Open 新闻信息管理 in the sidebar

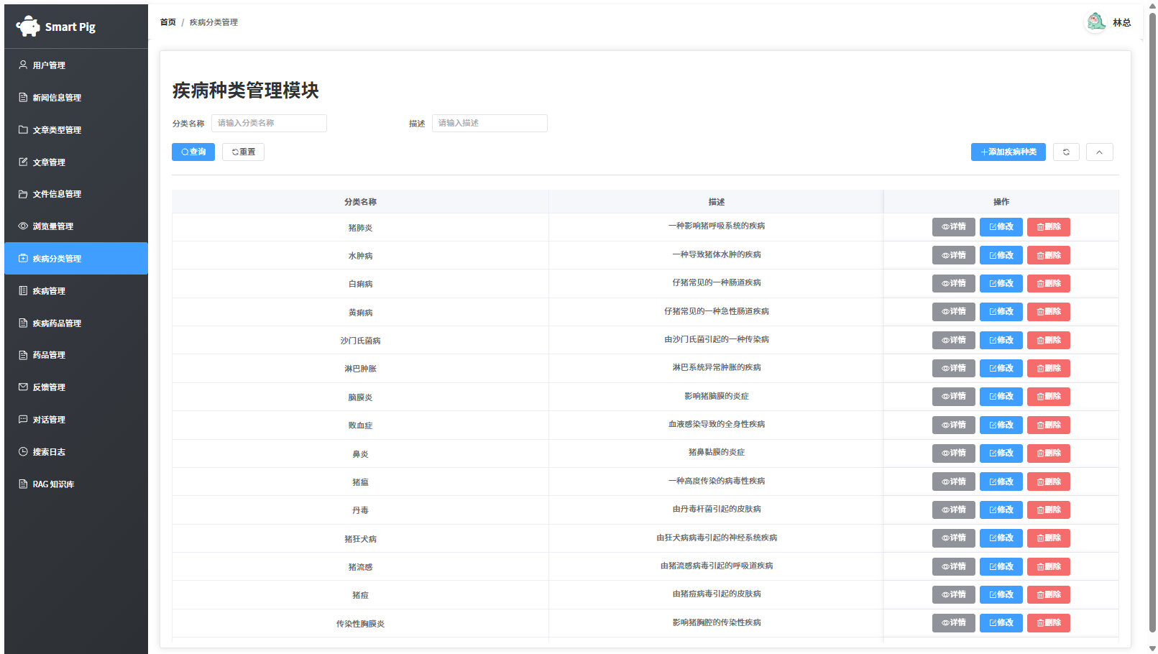(x=76, y=98)
